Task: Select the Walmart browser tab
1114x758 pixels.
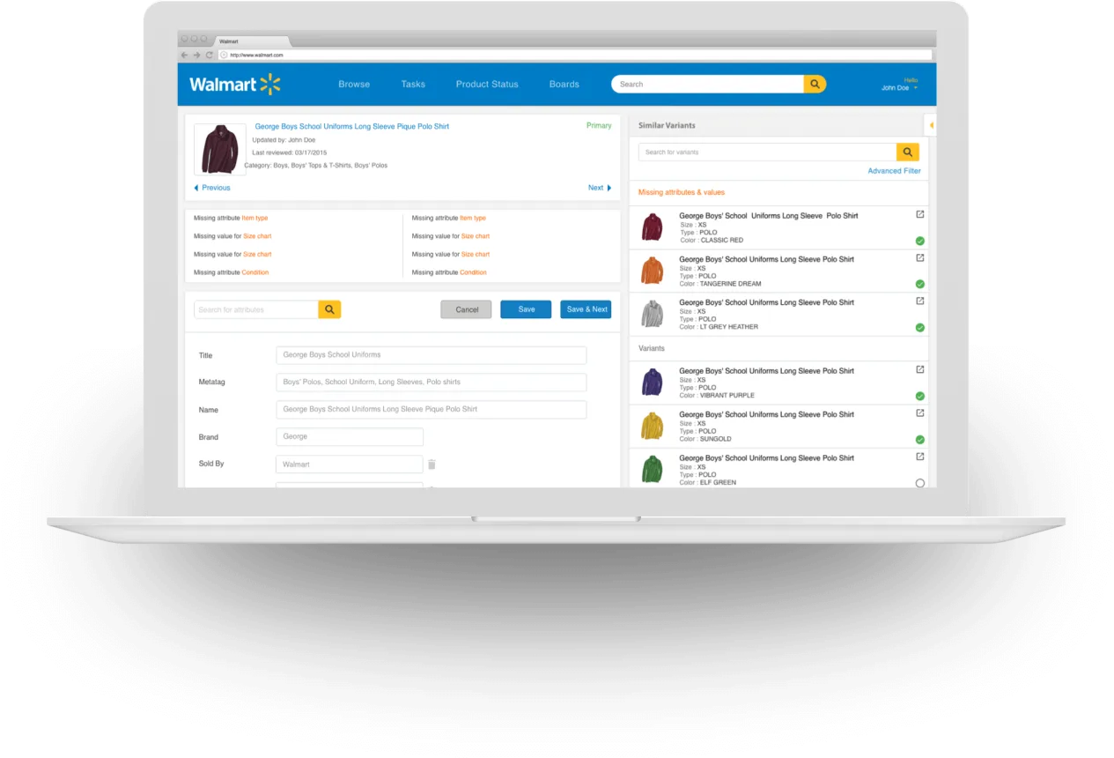Action: (251, 41)
